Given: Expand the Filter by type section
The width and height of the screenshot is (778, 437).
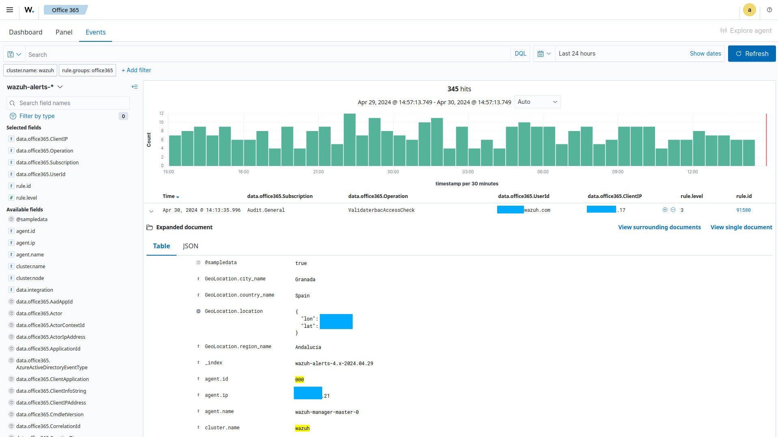Looking at the screenshot, I should (37, 116).
